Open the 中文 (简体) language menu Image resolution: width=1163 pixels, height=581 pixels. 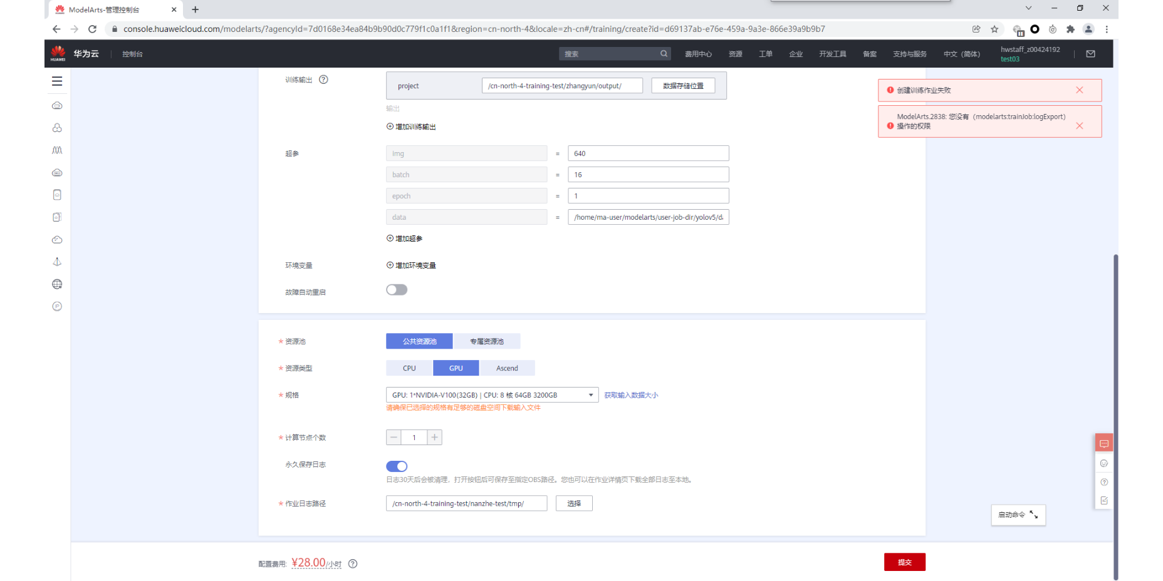pyautogui.click(x=962, y=54)
